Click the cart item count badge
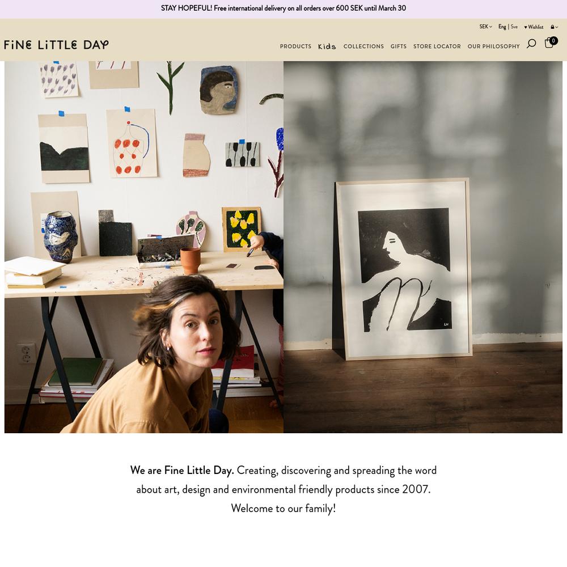The height and width of the screenshot is (567, 567). 553,40
